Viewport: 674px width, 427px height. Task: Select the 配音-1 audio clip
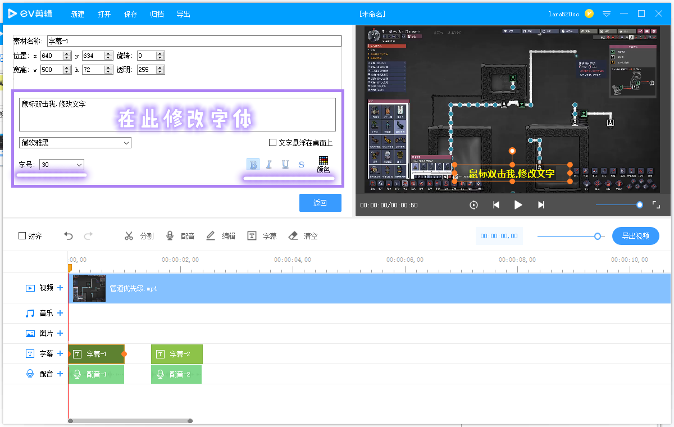(x=96, y=374)
